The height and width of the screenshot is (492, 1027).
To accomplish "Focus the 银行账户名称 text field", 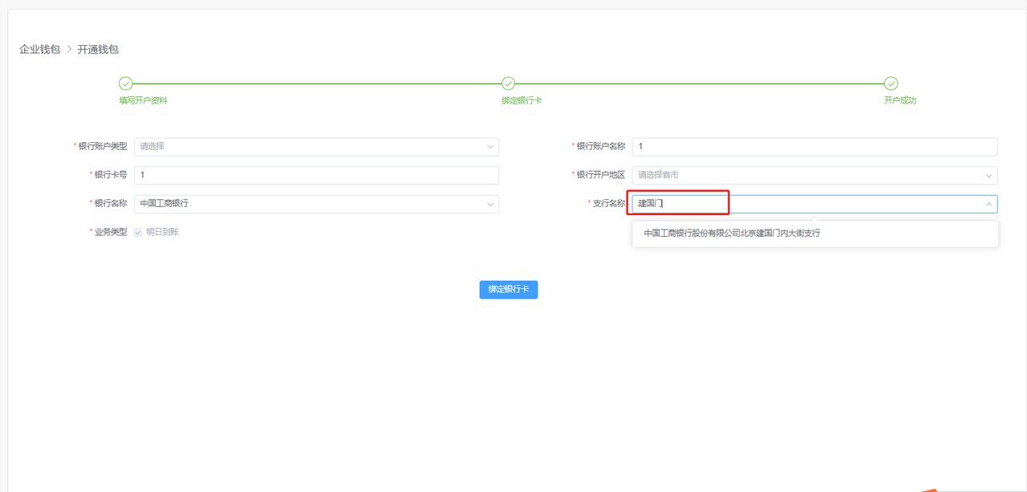I will point(814,147).
